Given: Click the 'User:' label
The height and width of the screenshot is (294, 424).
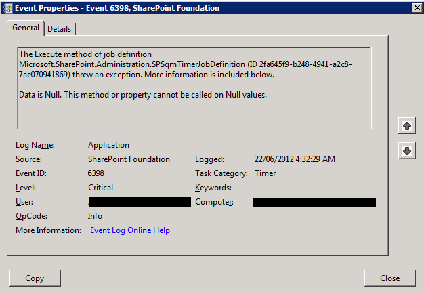Looking at the screenshot, I should (24, 202).
